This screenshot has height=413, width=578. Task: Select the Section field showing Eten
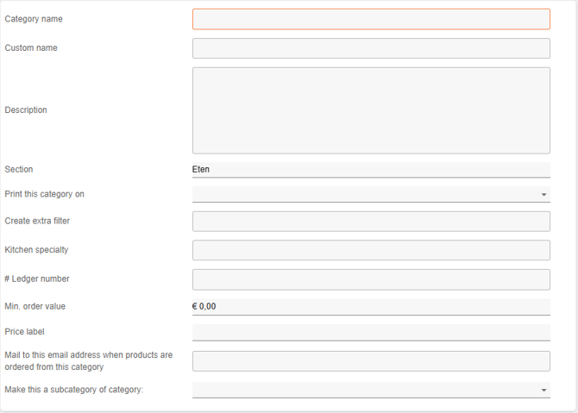pyautogui.click(x=371, y=170)
